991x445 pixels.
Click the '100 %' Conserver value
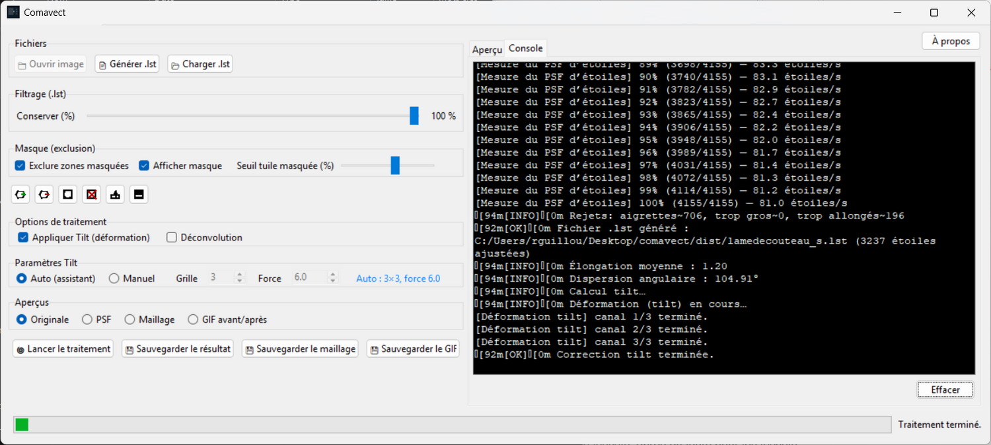(443, 116)
